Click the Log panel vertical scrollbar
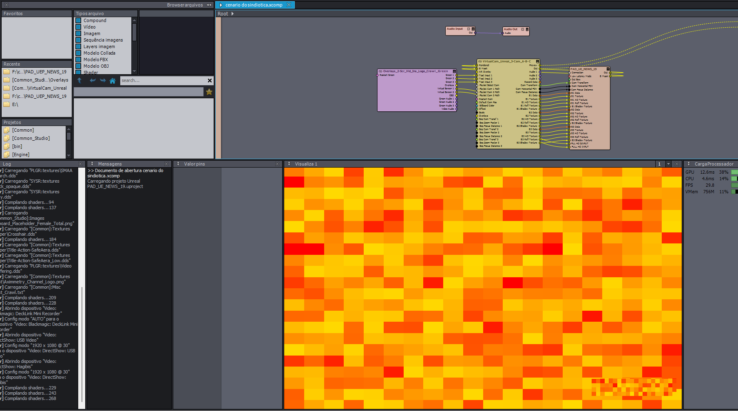 pyautogui.click(x=82, y=345)
